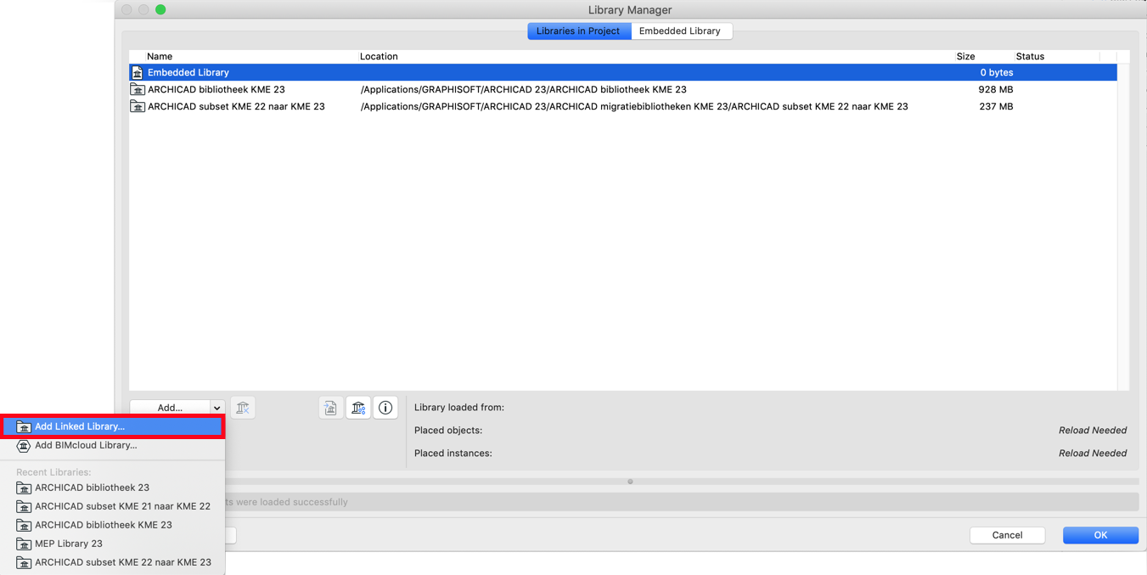The width and height of the screenshot is (1147, 575).
Task: Click the Embedded Library row icon
Action: tap(138, 73)
